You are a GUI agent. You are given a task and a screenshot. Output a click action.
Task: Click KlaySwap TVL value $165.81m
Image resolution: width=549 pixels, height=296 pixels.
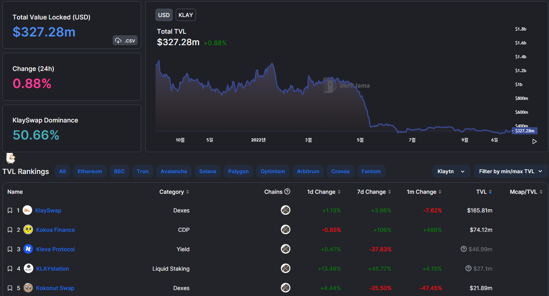pos(480,210)
